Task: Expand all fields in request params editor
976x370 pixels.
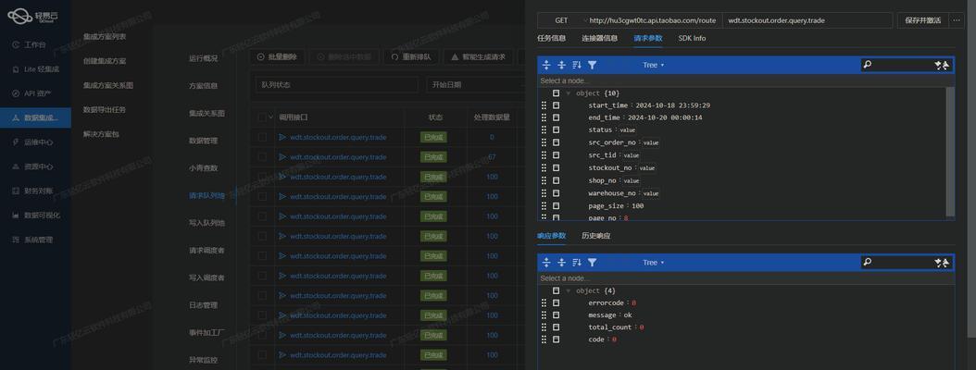Action: (546, 65)
